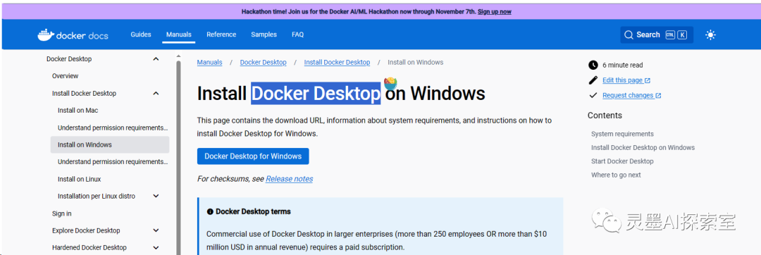Collapse the Install Docker Desktop sidebar group
This screenshot has width=761, height=255.
point(156,94)
